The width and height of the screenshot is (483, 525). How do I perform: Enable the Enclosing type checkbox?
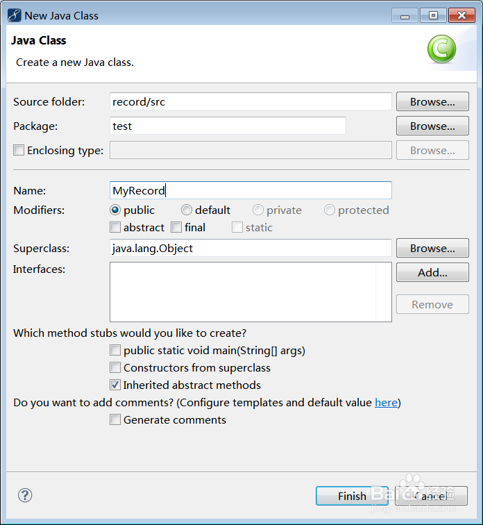coord(19,150)
